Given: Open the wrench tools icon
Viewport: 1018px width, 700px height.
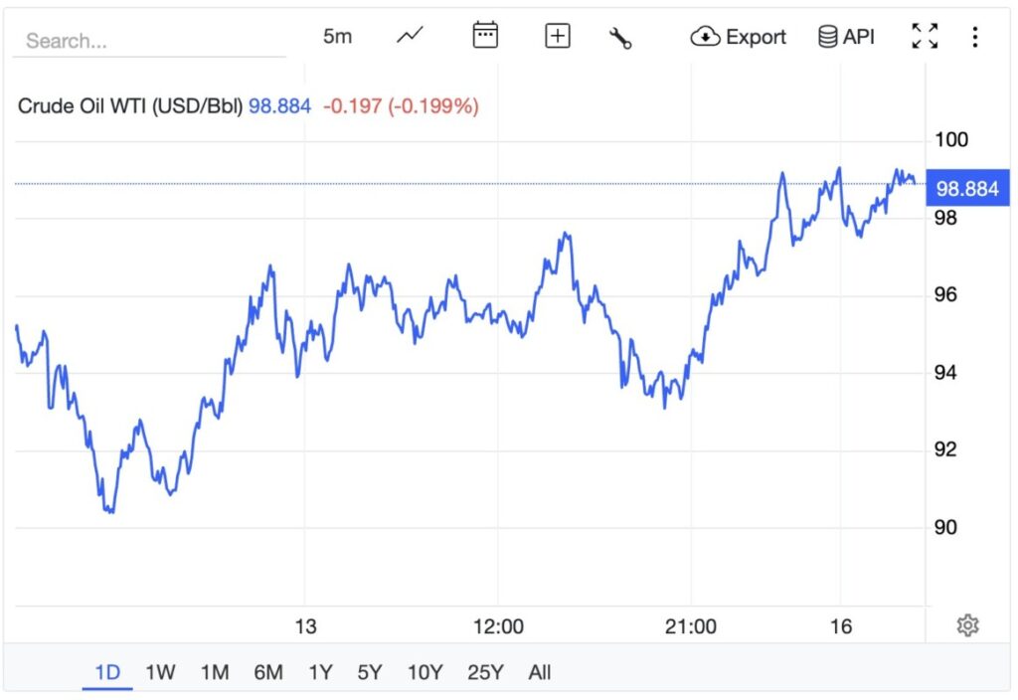Looking at the screenshot, I should tap(620, 38).
